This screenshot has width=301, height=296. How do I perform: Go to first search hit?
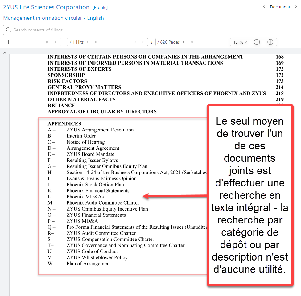point(47,42)
